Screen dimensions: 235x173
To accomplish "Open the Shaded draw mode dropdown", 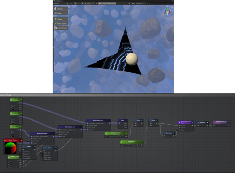I will 61,3.
